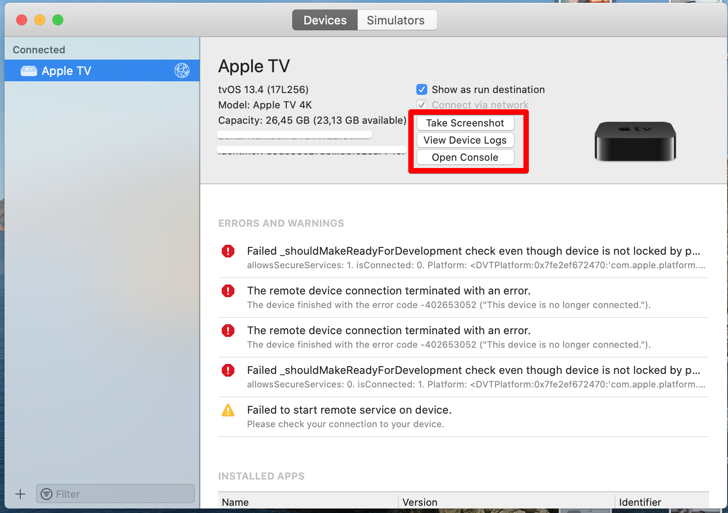Click the tvOS 13.4 (17L256) version text

pos(263,89)
